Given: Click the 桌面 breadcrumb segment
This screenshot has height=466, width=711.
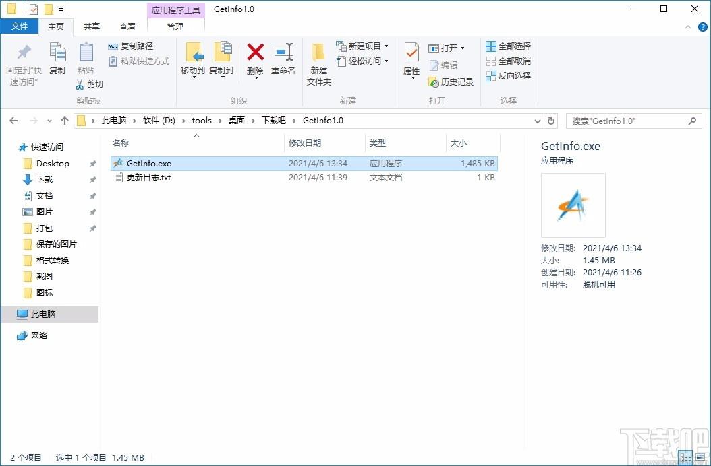Looking at the screenshot, I should 237,121.
